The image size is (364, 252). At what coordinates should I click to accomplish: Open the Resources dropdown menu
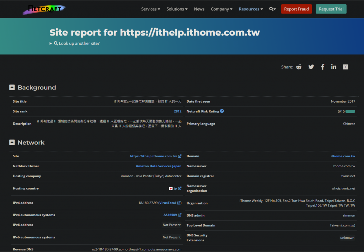pos(251,9)
